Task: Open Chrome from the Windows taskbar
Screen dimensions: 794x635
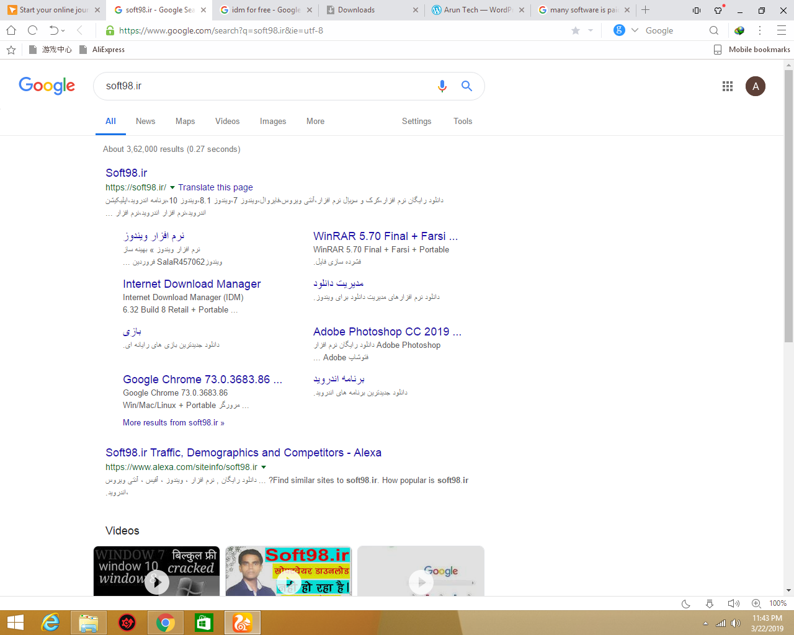Action: pos(166,623)
